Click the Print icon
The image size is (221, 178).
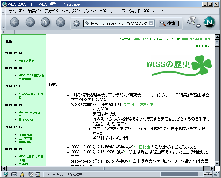tap(191, 21)
